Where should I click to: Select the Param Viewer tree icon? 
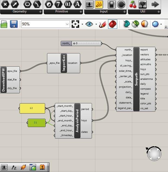point(142,4)
